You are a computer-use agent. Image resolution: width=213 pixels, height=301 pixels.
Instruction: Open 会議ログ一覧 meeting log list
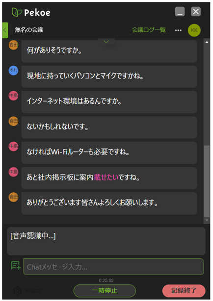click(x=149, y=30)
